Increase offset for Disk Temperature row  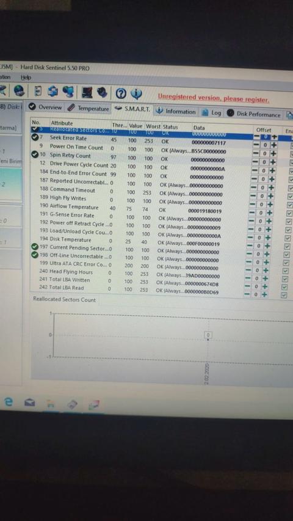[267, 246]
